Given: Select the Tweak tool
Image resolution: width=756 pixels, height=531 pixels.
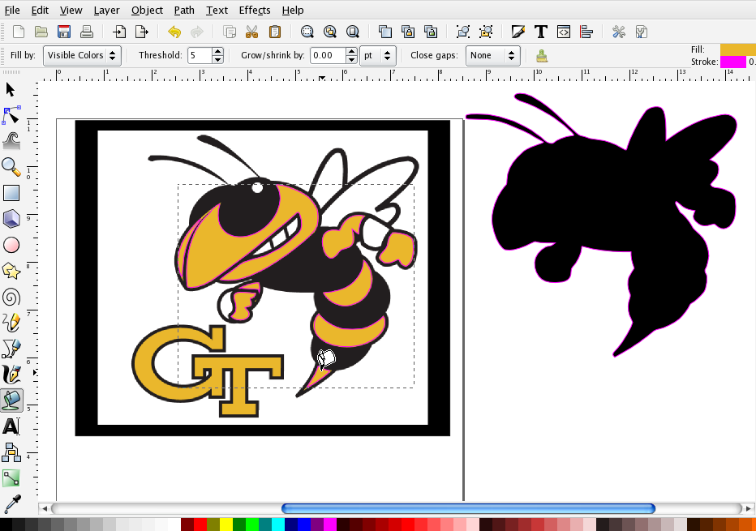Looking at the screenshot, I should (11, 141).
